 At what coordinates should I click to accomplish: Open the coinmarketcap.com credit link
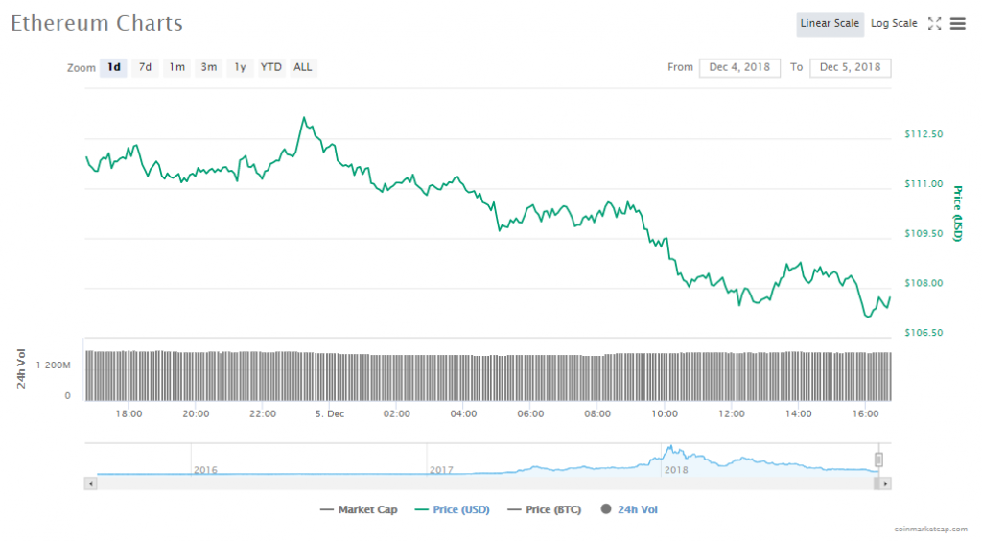(929, 529)
